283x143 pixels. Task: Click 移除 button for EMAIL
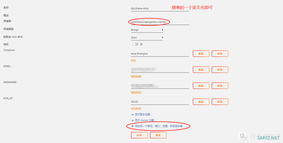220,70
